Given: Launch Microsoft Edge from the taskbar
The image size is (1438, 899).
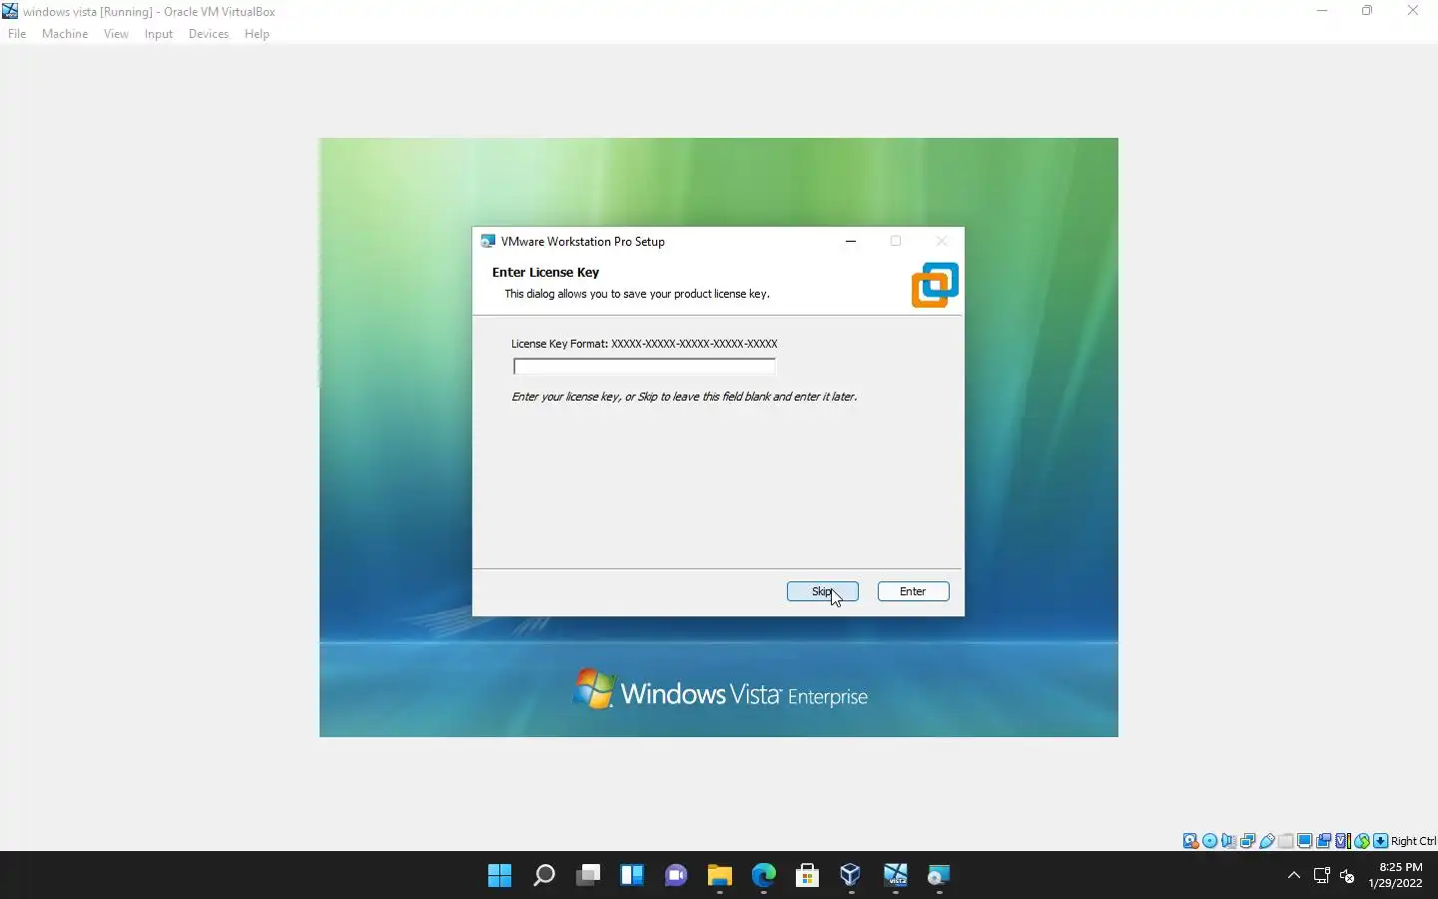Looking at the screenshot, I should coord(763,876).
